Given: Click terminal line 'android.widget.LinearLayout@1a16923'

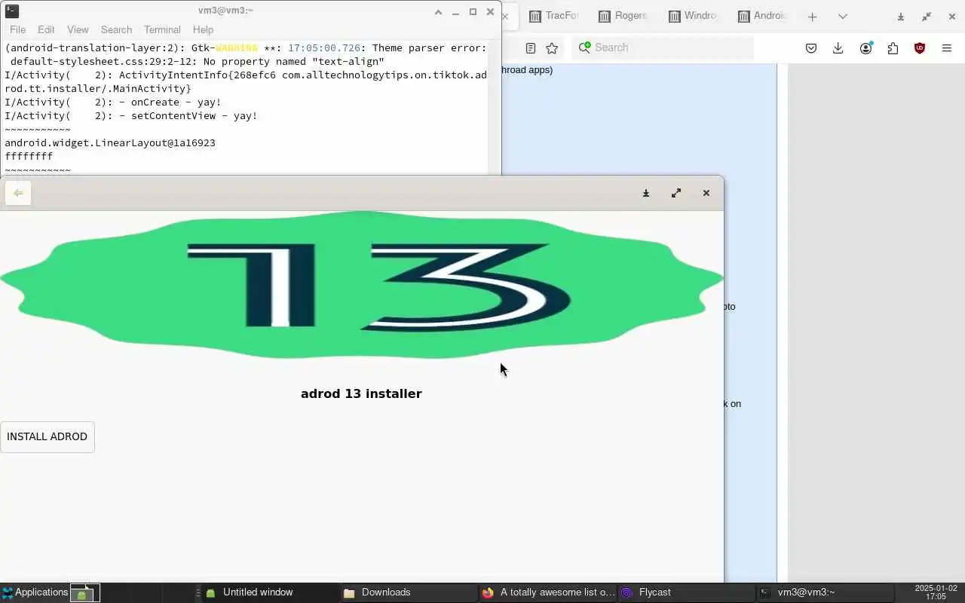Looking at the screenshot, I should point(110,142).
